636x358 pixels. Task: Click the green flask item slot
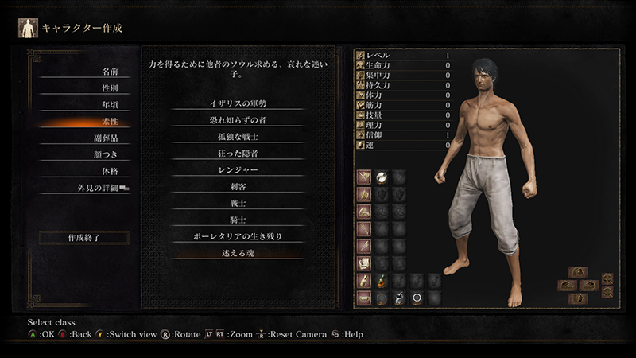(x=382, y=281)
